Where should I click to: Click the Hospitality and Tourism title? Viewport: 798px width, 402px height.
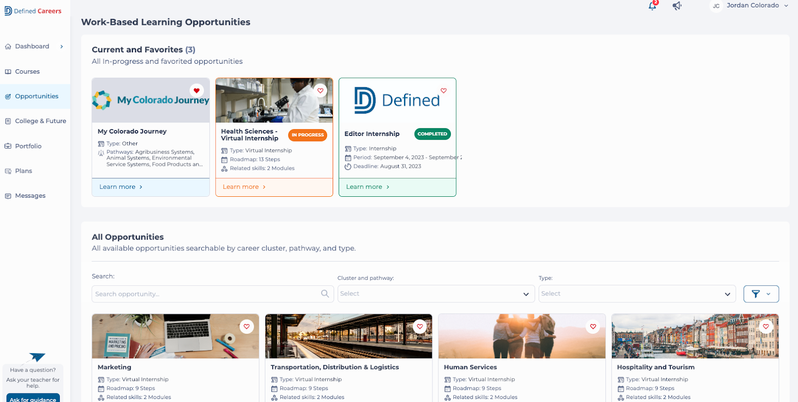pyautogui.click(x=656, y=367)
